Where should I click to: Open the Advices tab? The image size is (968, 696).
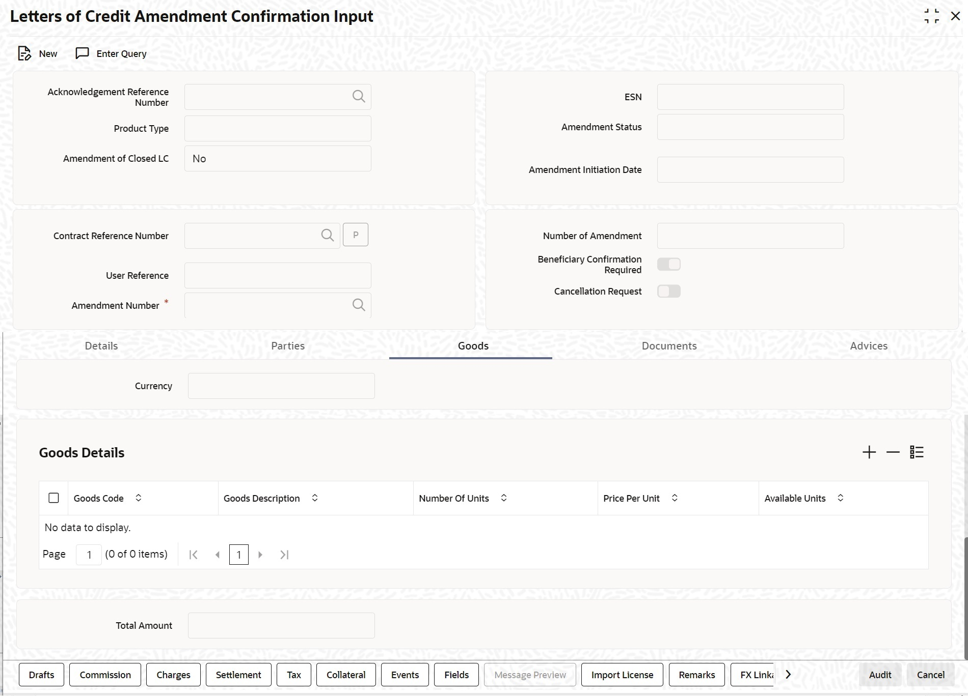click(x=869, y=346)
